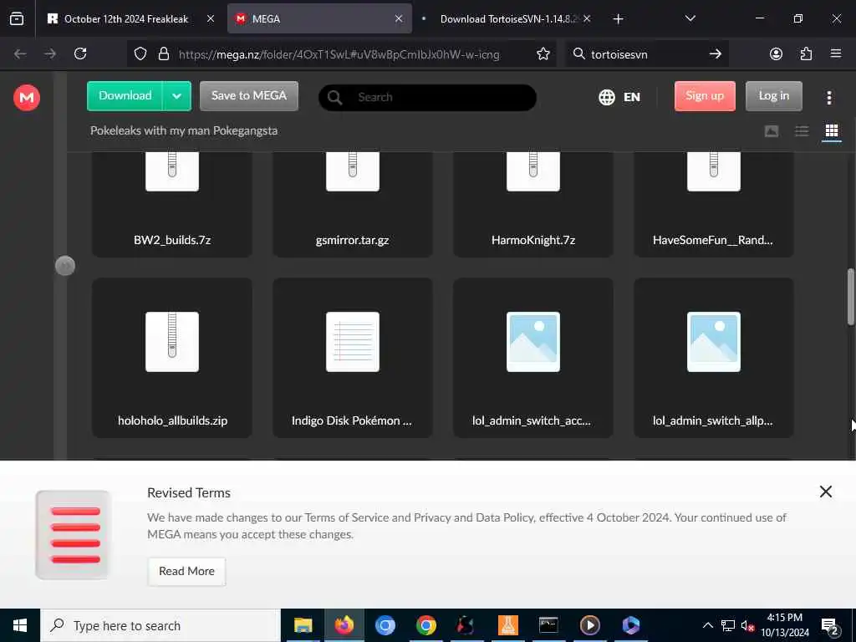Open the Extensions puzzle icon
The height and width of the screenshot is (642, 856).
806,53
